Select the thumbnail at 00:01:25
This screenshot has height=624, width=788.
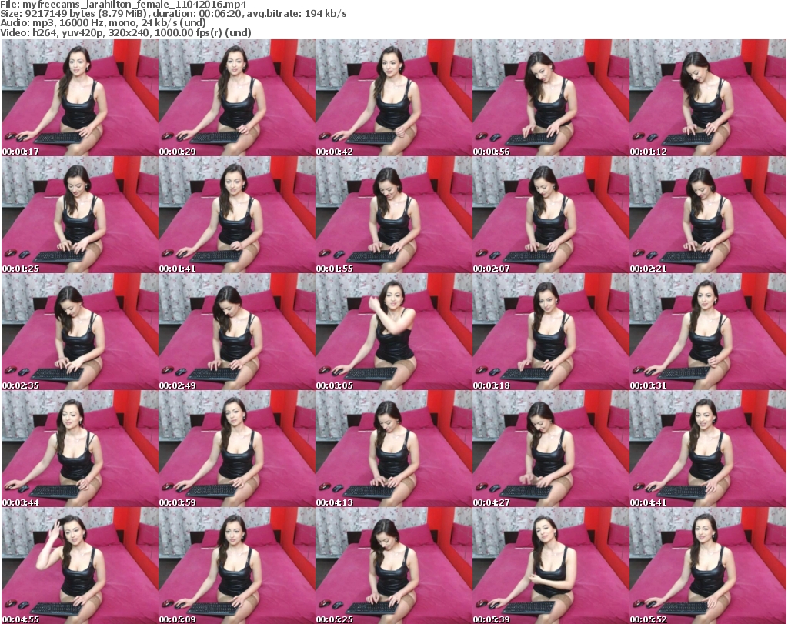[x=80, y=215]
